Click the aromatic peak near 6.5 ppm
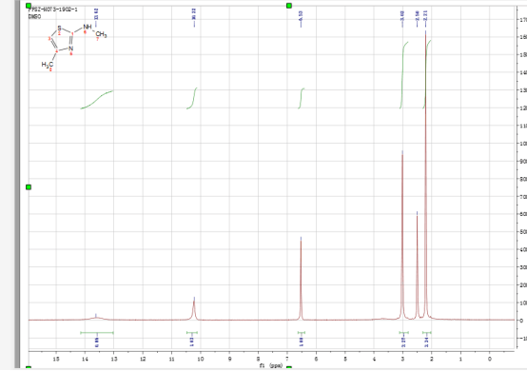Screen dimensions: 527x371 pos(301,279)
